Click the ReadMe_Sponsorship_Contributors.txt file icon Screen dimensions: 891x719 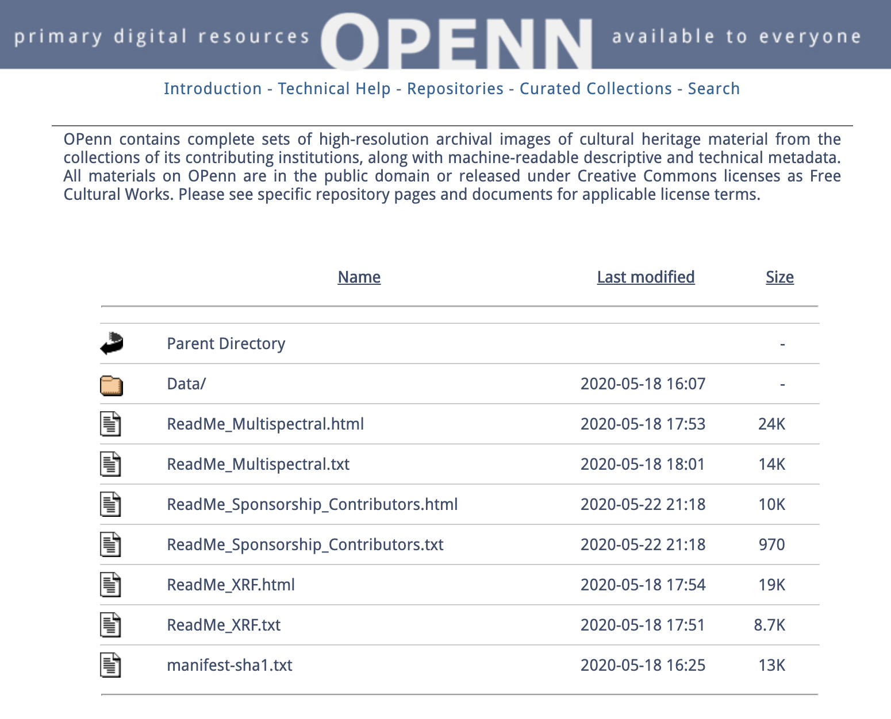(x=112, y=545)
